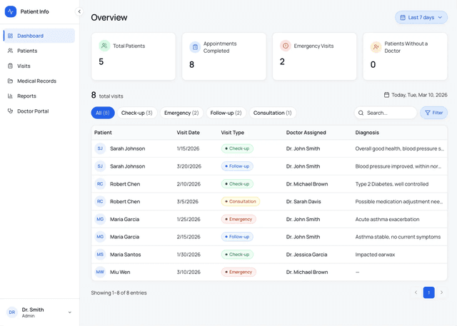Open Medical Records in the sidebar
Image resolution: width=457 pixels, height=326 pixels.
(36, 81)
